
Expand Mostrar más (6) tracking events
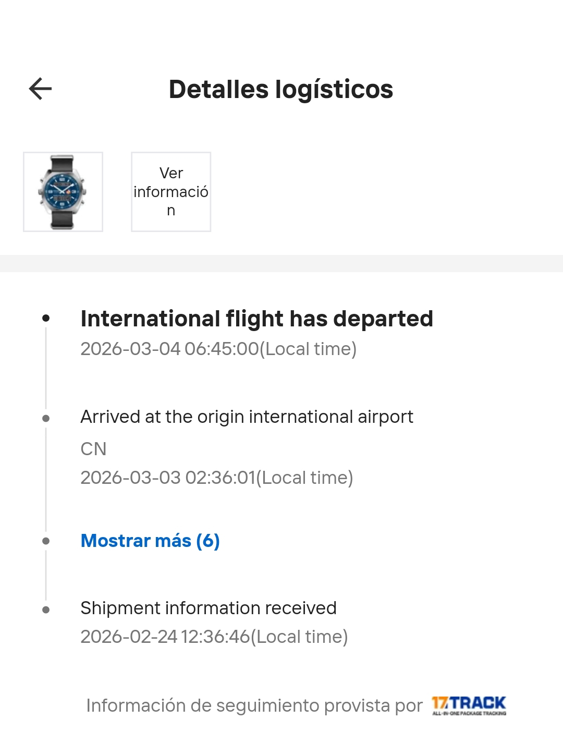(x=150, y=541)
